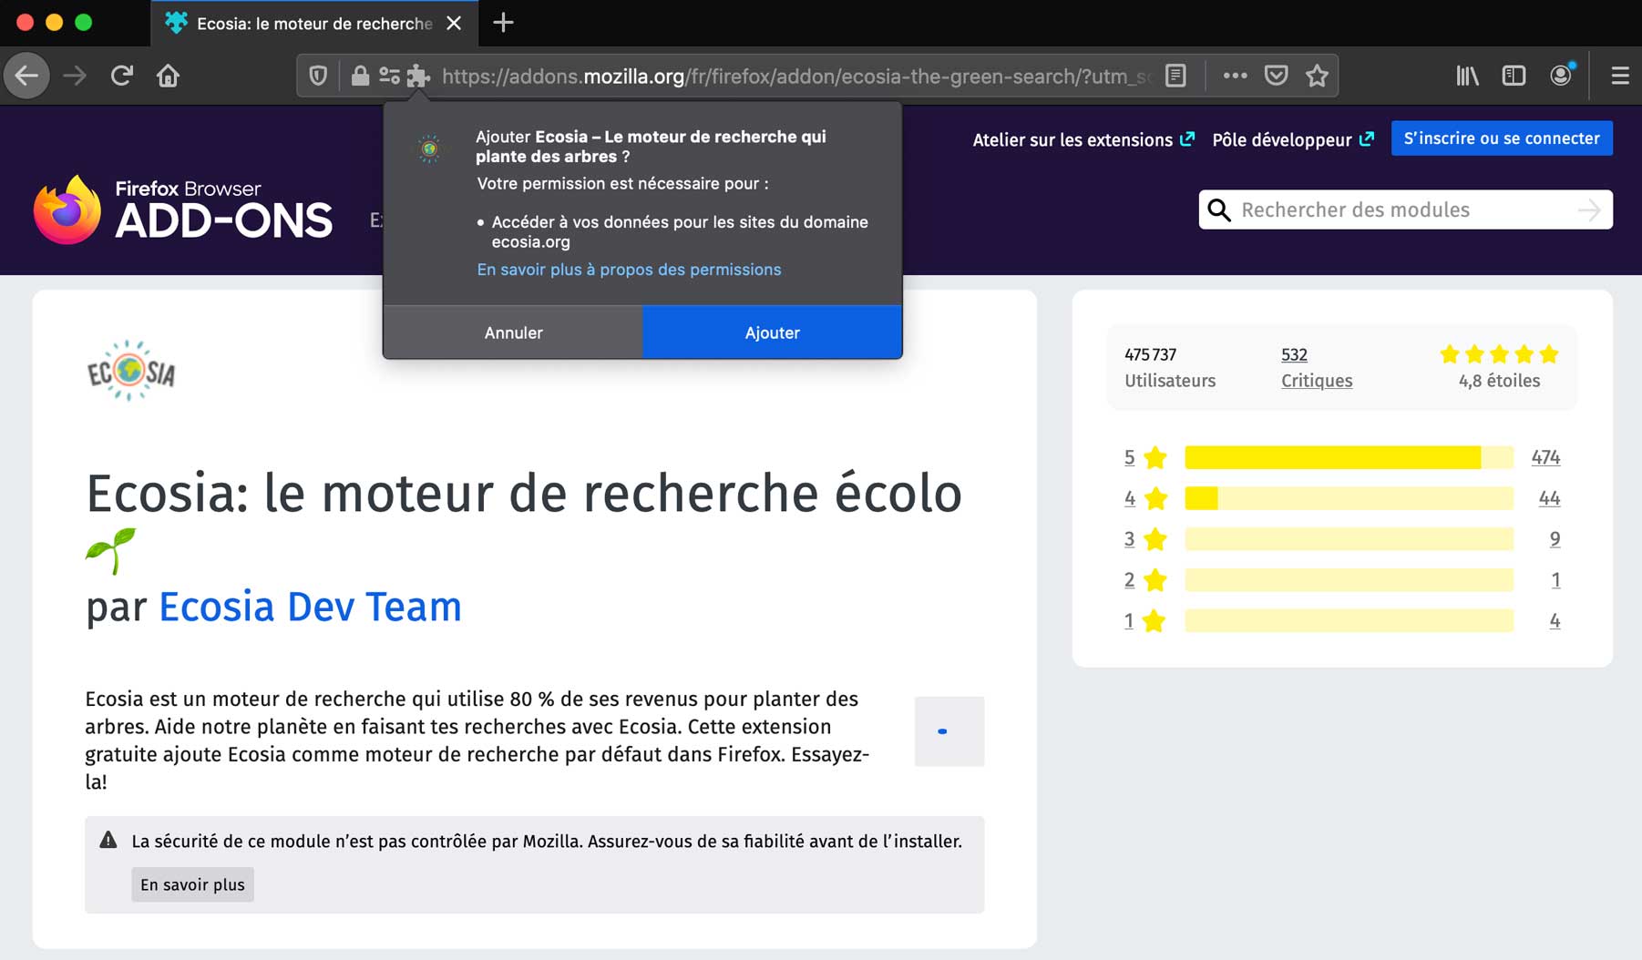Open the Firefox account icon
The image size is (1642, 960).
pos(1562,76)
